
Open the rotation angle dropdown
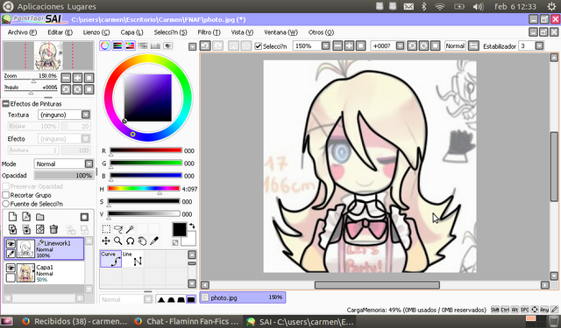[x=401, y=45]
